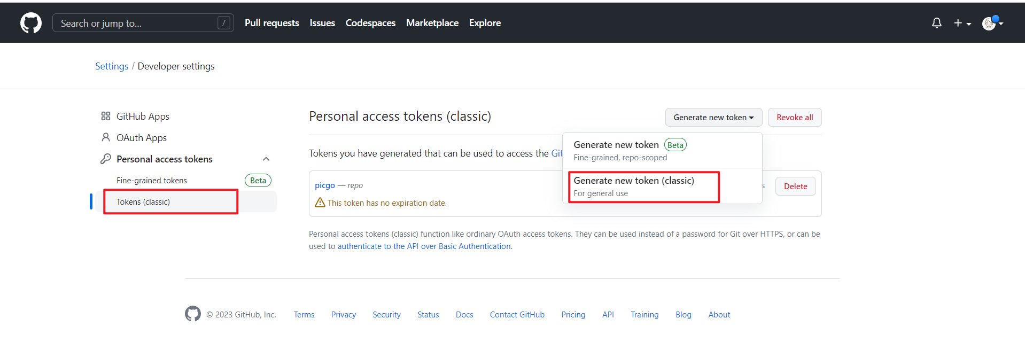
Task: Open GitHub Apps in sidebar
Action: point(143,116)
